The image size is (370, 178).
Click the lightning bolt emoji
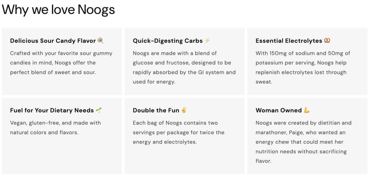[207, 40]
